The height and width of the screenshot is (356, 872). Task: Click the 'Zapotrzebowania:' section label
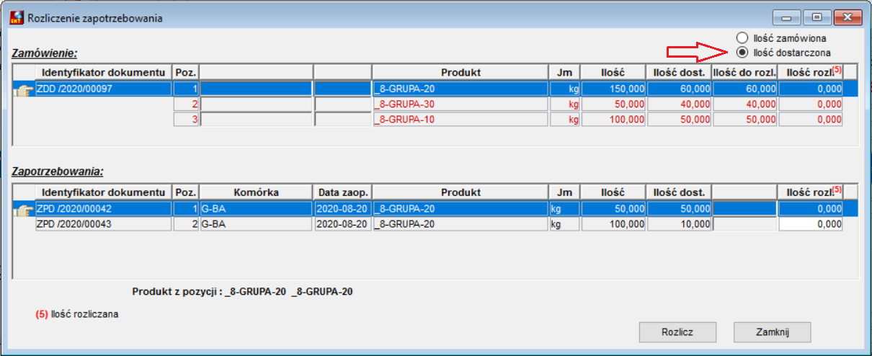tap(56, 172)
